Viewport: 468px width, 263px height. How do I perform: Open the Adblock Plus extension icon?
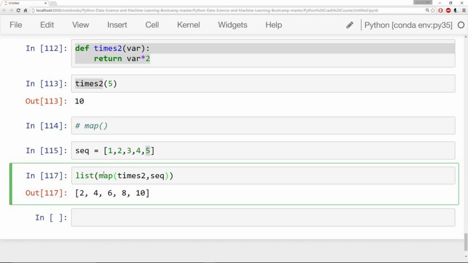[448, 10]
